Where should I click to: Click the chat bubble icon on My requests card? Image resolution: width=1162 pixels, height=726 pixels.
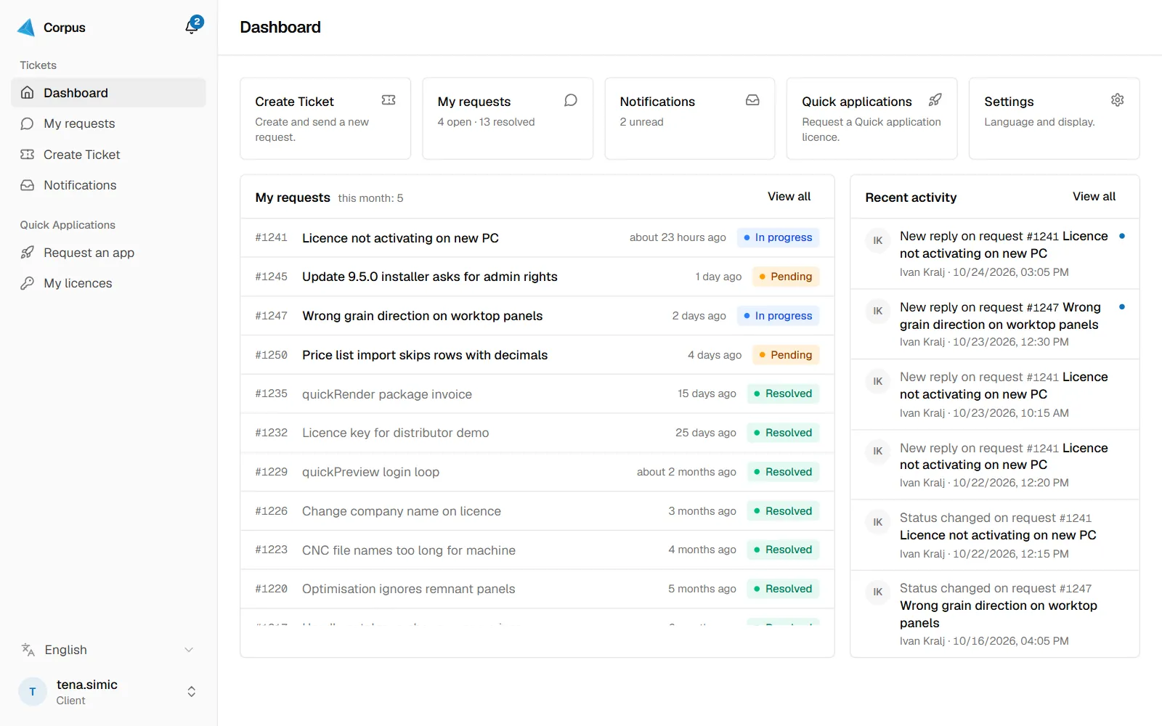(x=571, y=100)
